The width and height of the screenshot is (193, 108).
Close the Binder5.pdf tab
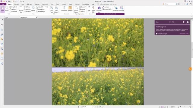[37, 17]
